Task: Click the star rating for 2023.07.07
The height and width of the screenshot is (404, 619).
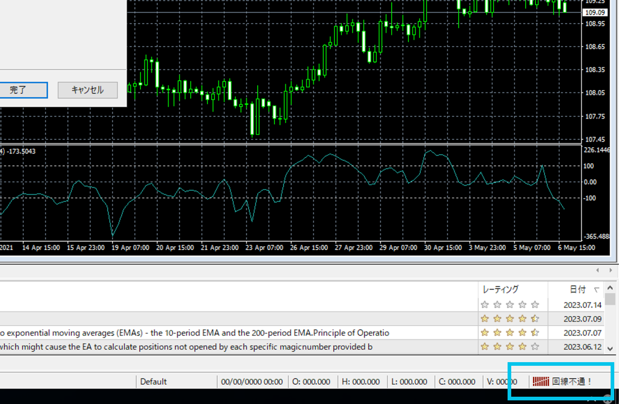Action: click(509, 333)
